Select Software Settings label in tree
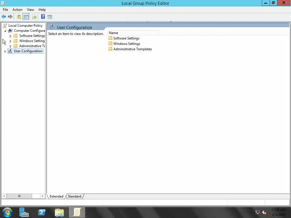Screen dimensions: 291x218 coord(32,35)
